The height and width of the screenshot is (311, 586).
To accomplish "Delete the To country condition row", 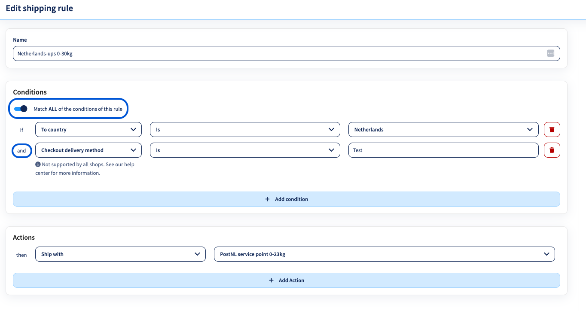I will click(552, 129).
